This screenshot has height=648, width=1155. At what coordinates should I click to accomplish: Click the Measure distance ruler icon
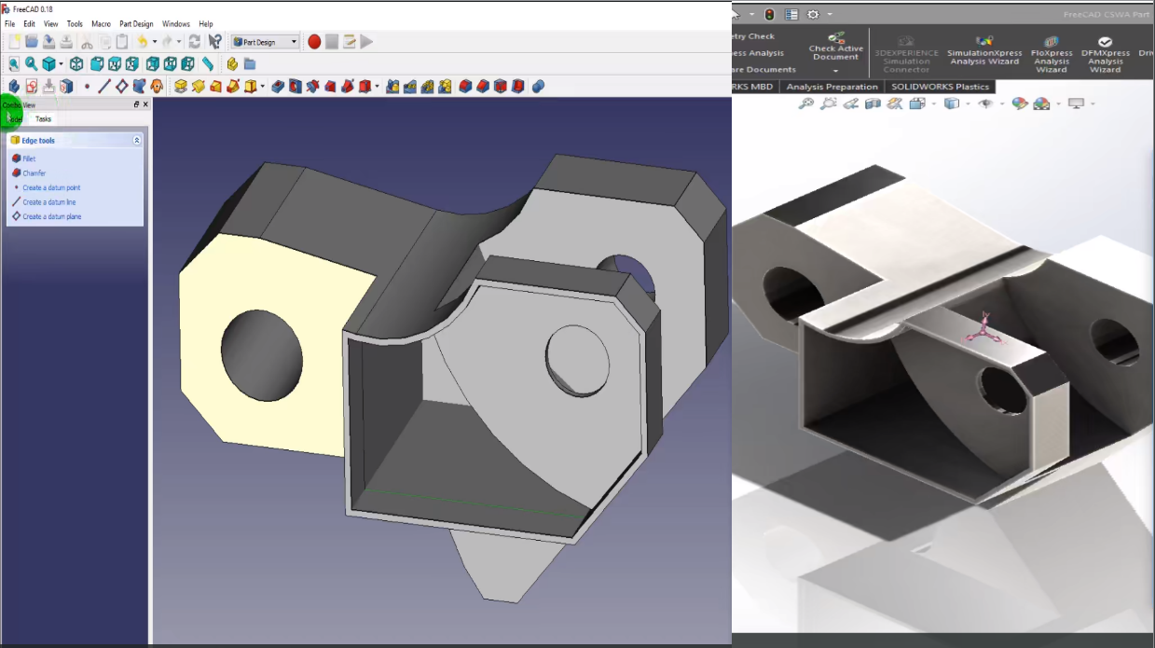tap(207, 63)
